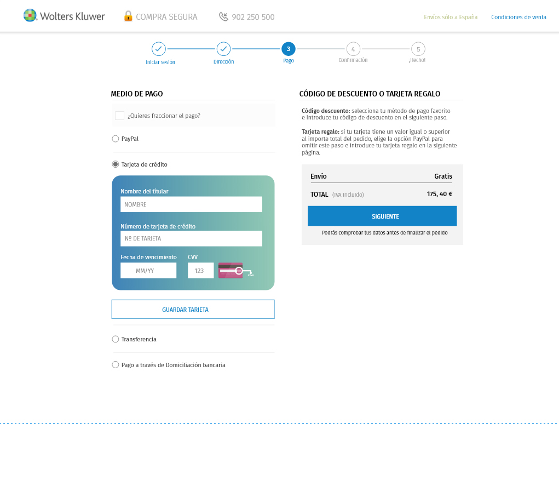Click the Wolters Kluwer logo
This screenshot has height=497, width=559.
coord(64,16)
